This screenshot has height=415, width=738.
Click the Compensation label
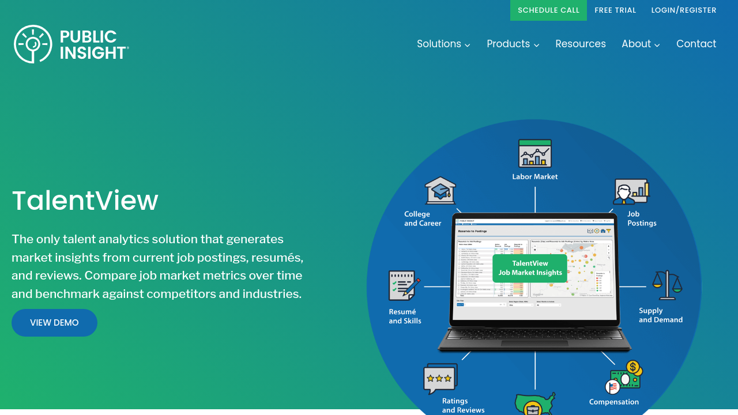[x=614, y=402]
